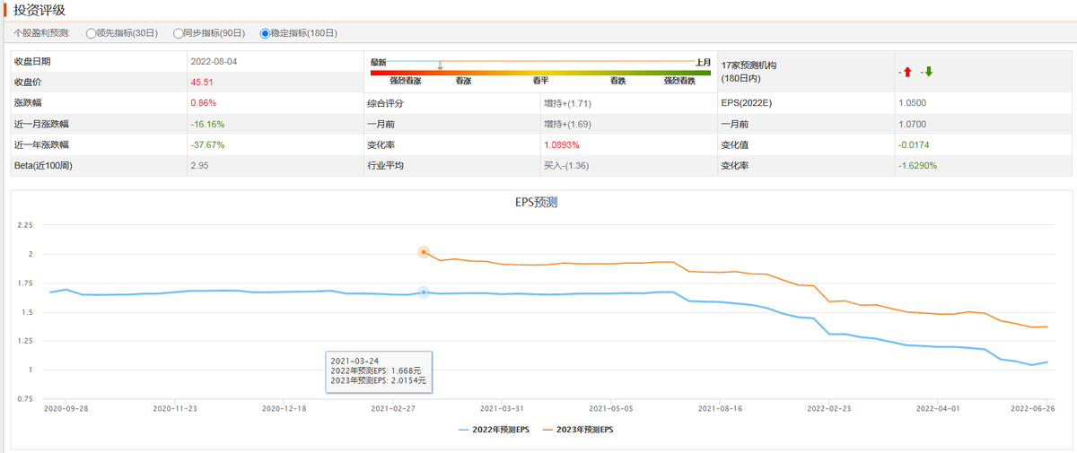Click the 0.75 y-axis label
1077x453 pixels.
click(x=26, y=398)
